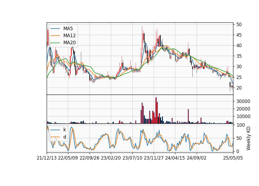
Task: Click the k legend label
Action: (x=64, y=130)
